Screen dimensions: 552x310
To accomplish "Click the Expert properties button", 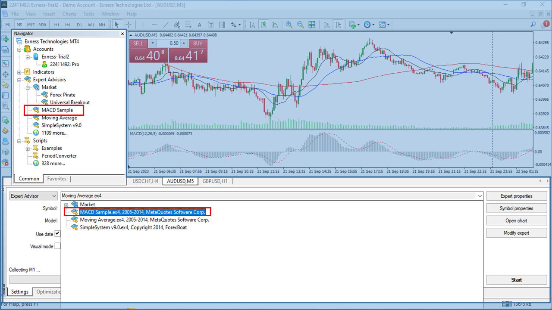I will coord(516,196).
